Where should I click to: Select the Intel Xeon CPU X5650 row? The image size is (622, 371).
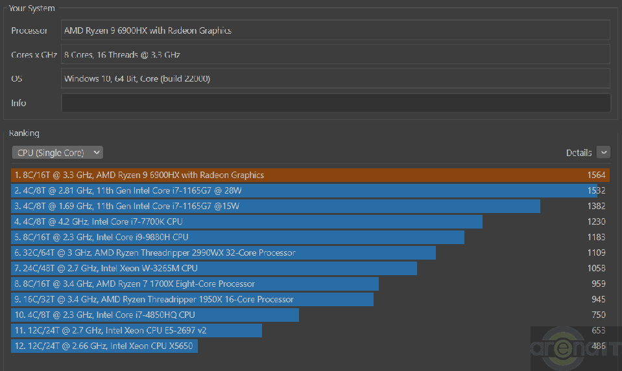104,346
